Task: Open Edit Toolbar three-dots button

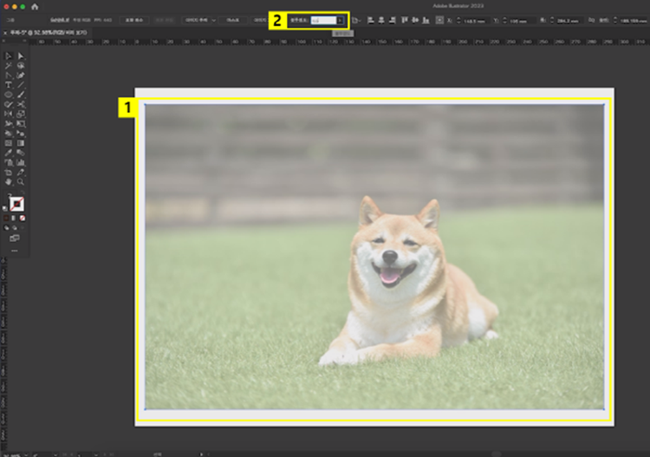Action: (x=15, y=251)
